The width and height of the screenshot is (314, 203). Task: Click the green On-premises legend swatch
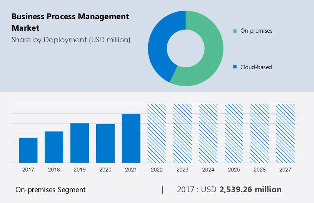(235, 31)
